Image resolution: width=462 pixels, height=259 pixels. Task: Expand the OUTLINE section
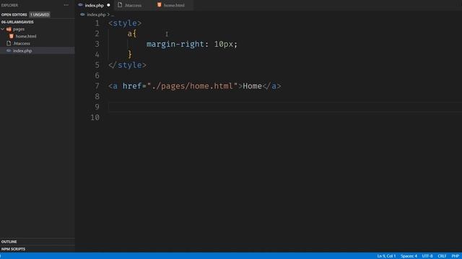click(x=9, y=242)
